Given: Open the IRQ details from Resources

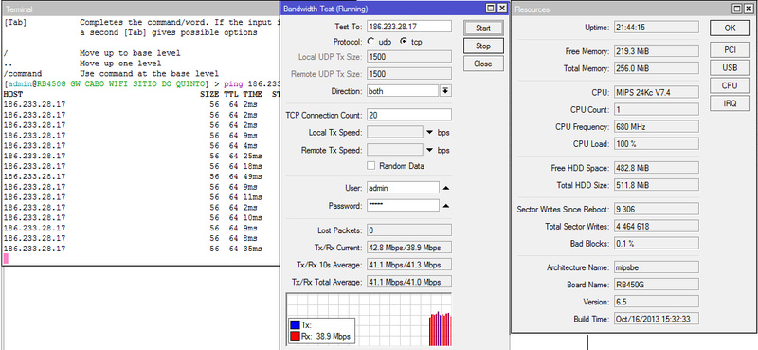Looking at the screenshot, I should 730,103.
